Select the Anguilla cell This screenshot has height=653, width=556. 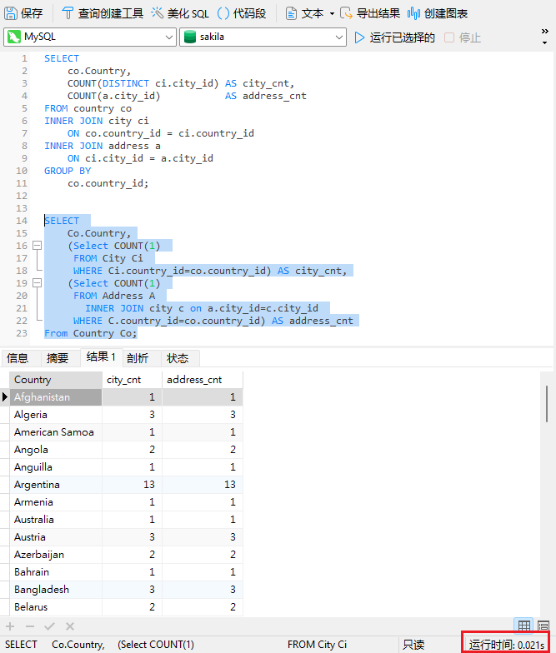[56, 467]
